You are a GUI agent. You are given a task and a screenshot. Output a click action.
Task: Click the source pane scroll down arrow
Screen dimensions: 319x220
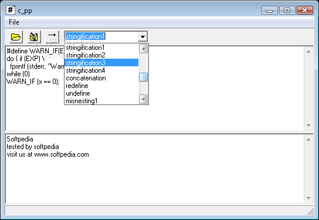point(308,126)
